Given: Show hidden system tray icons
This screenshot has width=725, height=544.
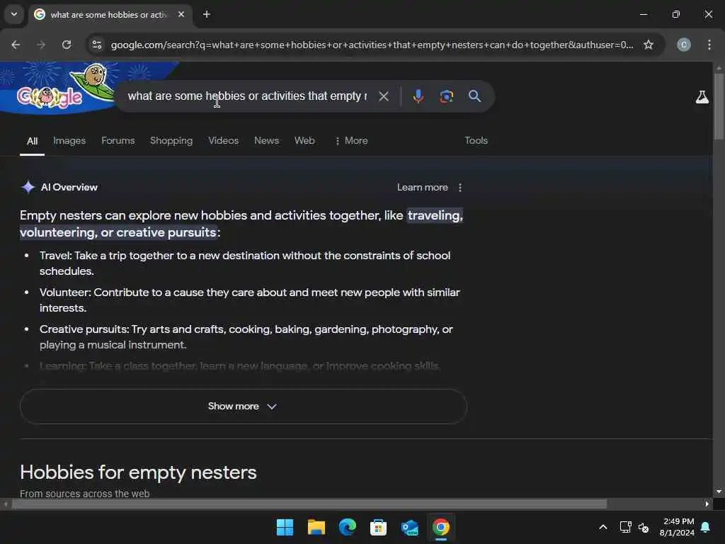Looking at the screenshot, I should pyautogui.click(x=603, y=527).
